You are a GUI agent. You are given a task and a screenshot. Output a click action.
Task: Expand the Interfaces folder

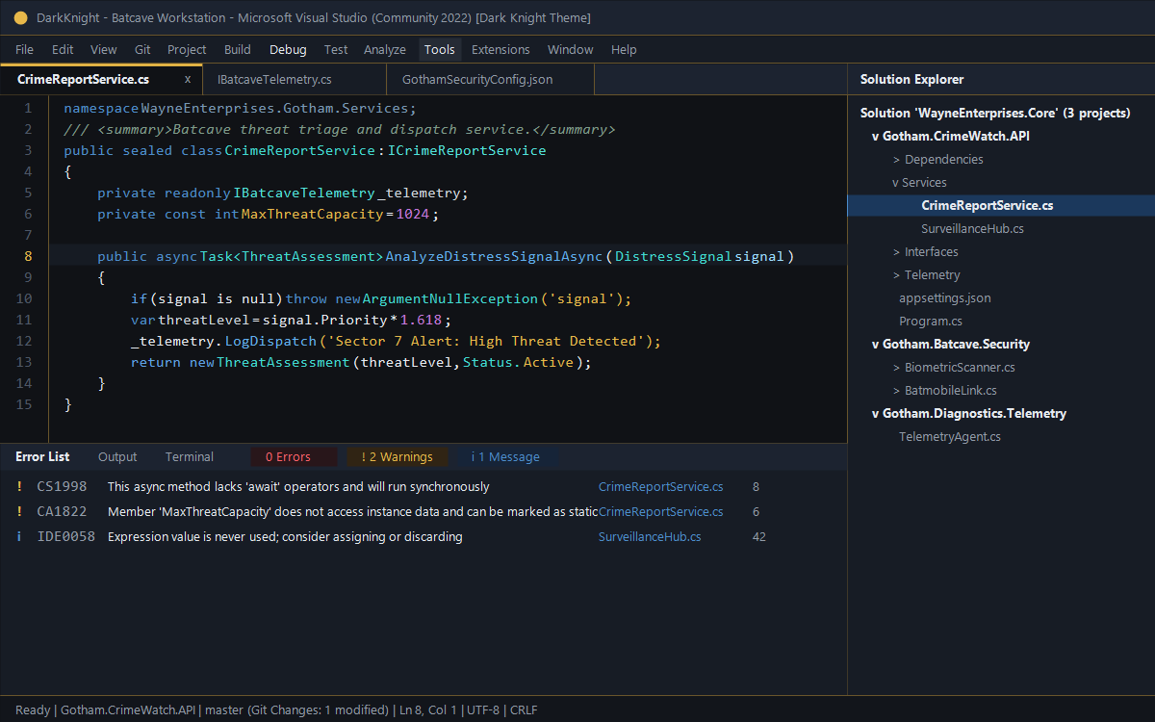click(897, 252)
